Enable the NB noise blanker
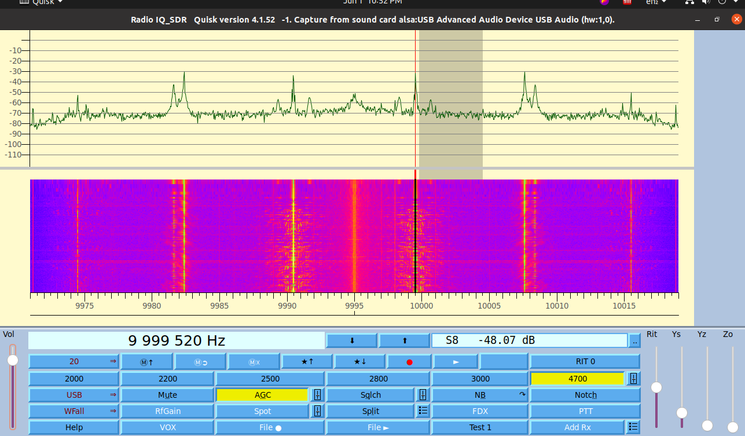 (480, 394)
